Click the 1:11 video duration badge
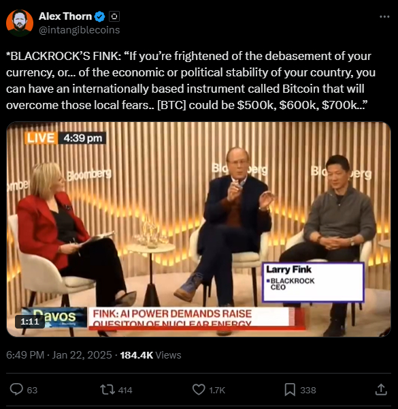 coord(30,321)
